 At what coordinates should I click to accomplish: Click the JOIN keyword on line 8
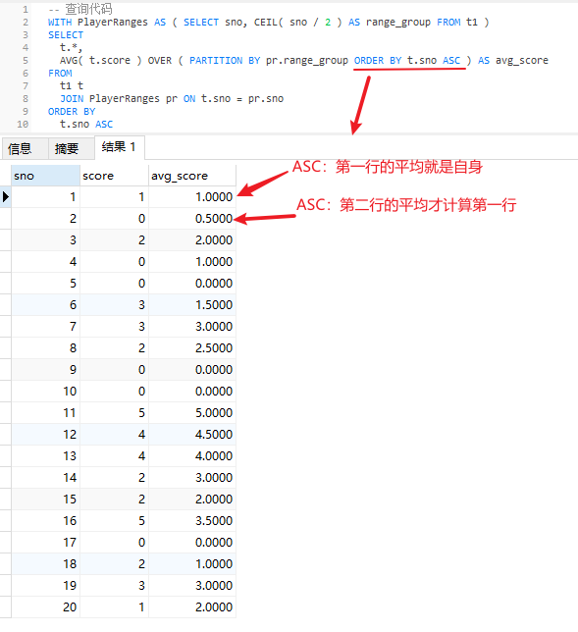(72, 99)
